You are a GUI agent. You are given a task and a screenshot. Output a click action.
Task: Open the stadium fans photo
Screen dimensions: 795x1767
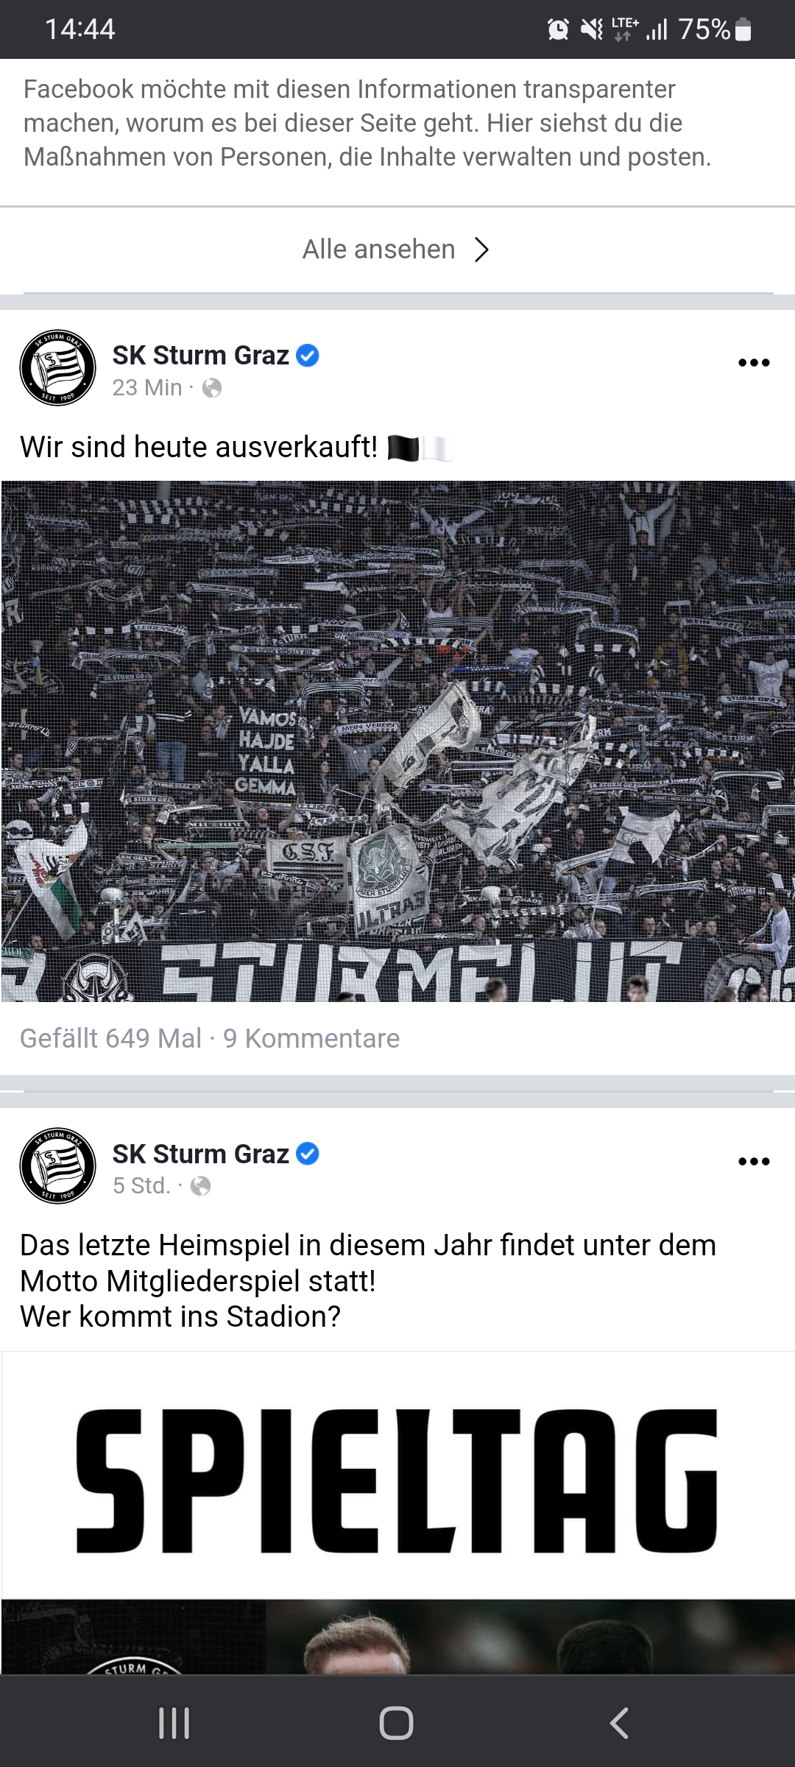click(x=397, y=741)
